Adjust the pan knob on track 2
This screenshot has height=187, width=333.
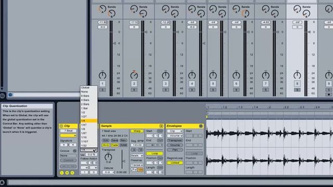click(134, 75)
